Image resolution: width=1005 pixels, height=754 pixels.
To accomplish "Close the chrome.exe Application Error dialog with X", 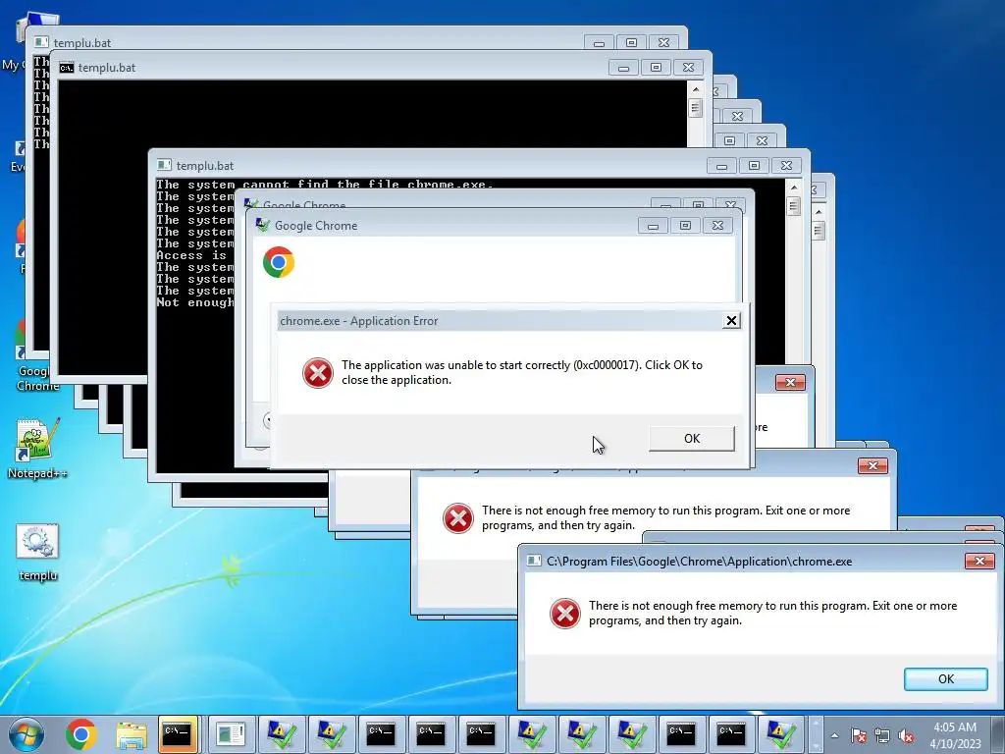I will [x=731, y=321].
